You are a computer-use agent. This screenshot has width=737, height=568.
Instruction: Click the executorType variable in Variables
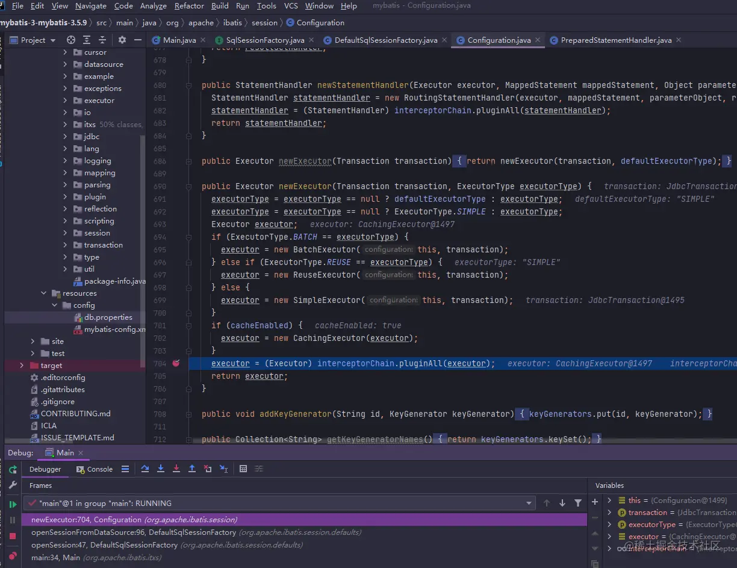tap(651, 524)
